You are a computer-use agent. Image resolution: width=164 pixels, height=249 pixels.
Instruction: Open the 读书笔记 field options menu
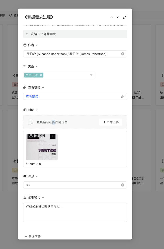43,197
